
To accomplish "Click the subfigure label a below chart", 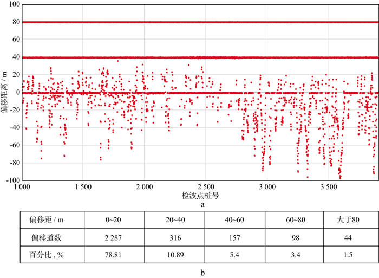I will pos(202,205).
